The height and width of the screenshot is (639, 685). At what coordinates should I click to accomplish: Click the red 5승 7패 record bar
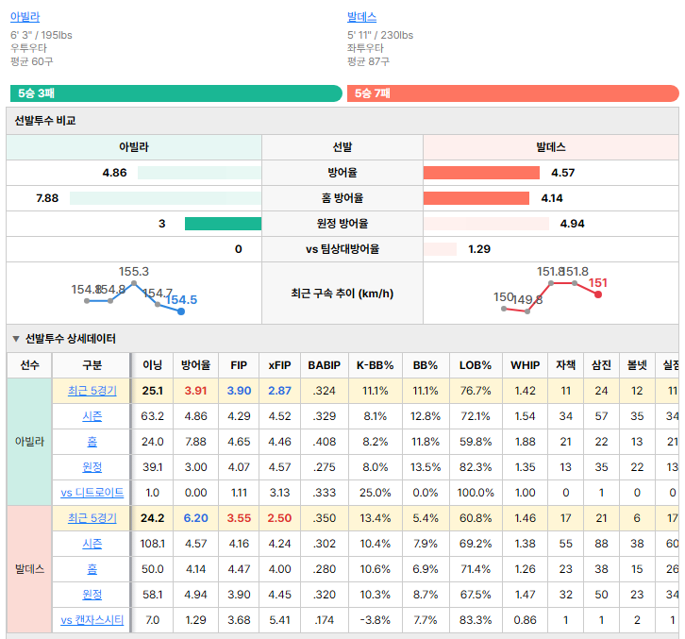click(513, 93)
